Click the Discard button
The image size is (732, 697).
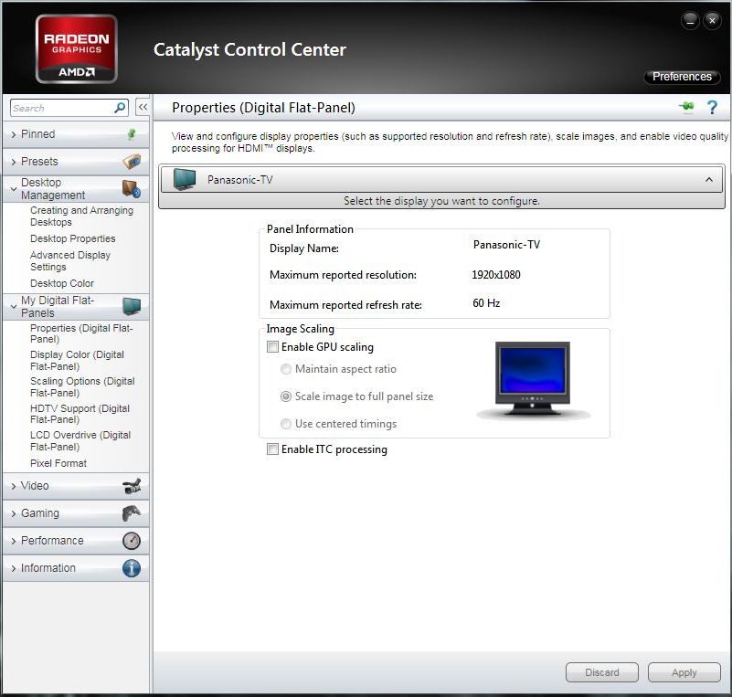click(601, 672)
